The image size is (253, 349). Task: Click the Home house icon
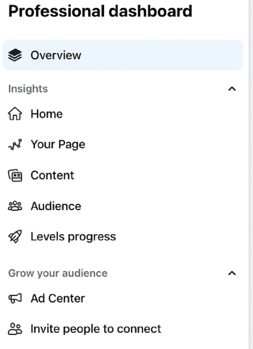15,114
